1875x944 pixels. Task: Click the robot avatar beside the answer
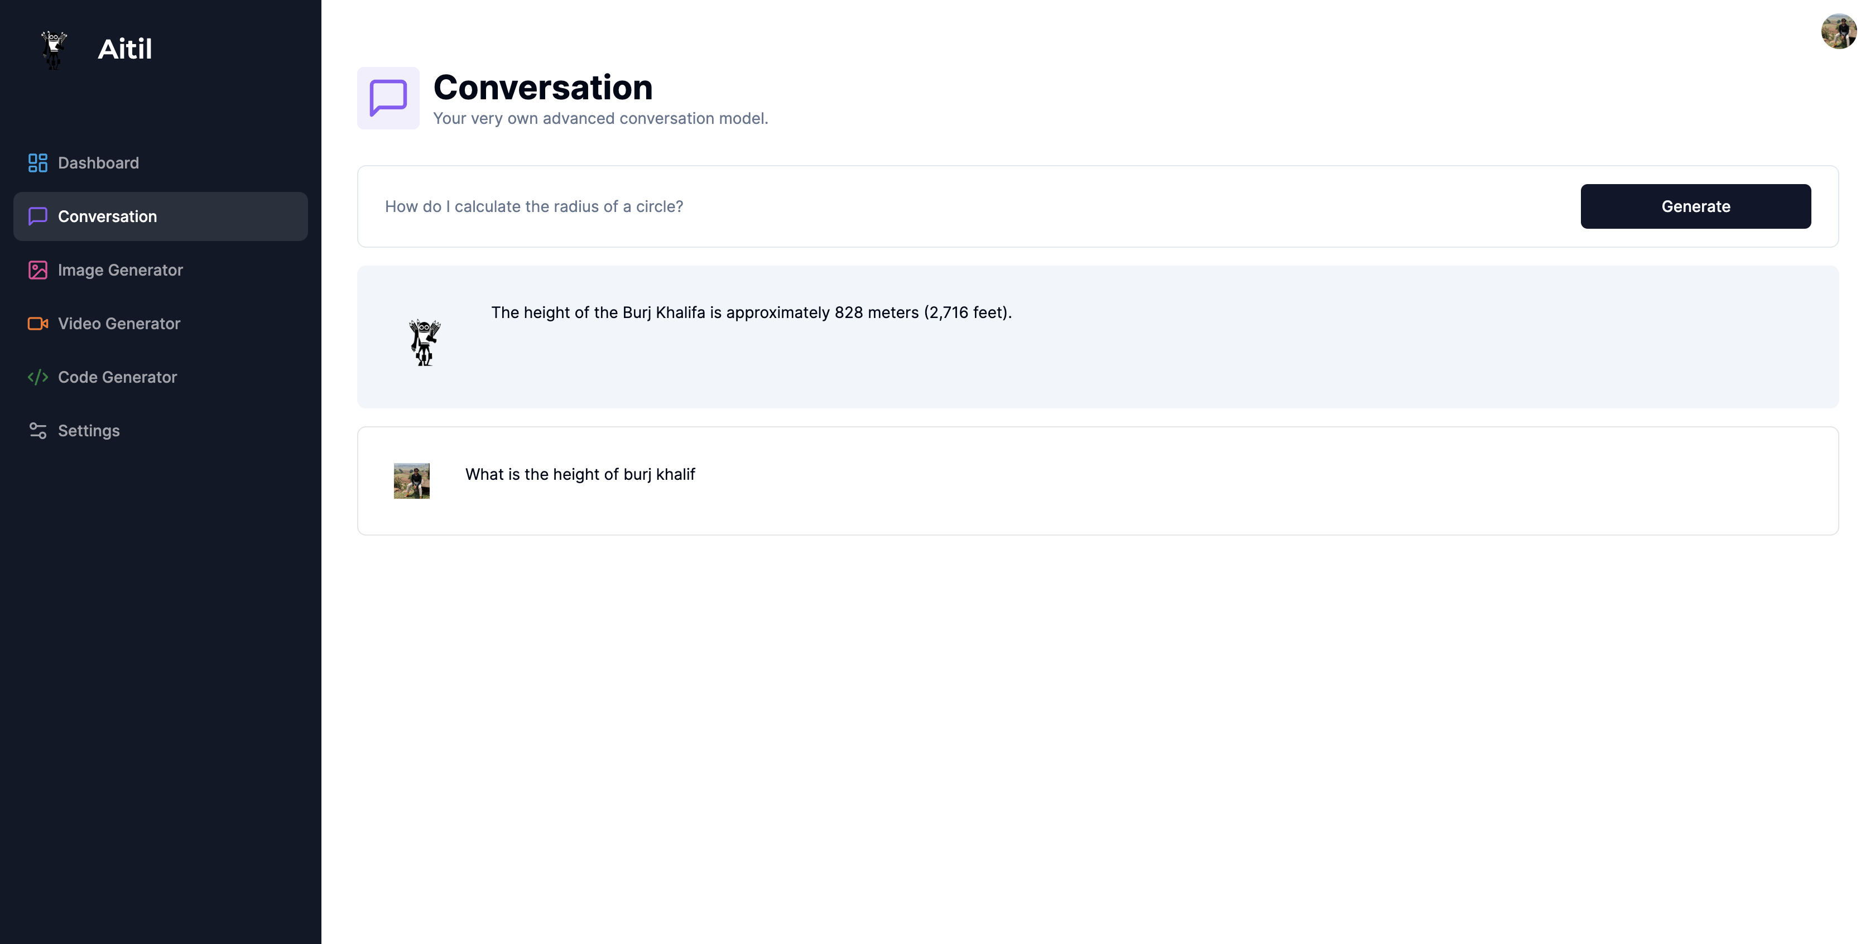click(x=424, y=342)
